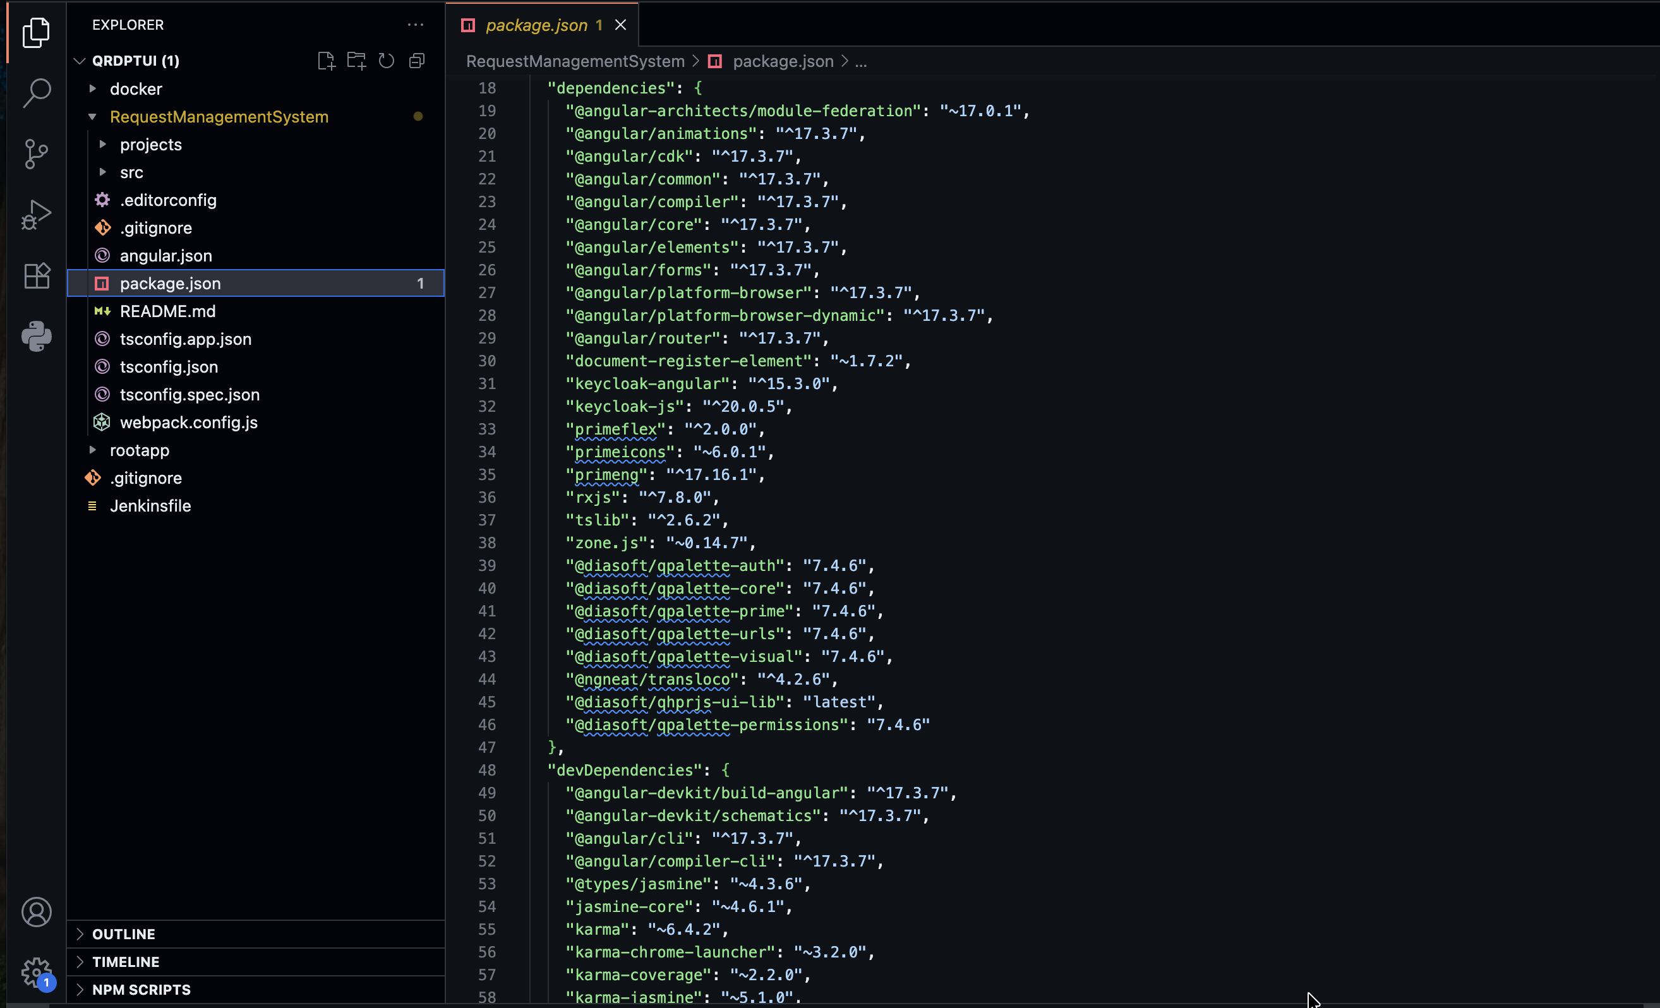The height and width of the screenshot is (1008, 1660).
Task: Open the Accounts menu icon
Action: 37,911
